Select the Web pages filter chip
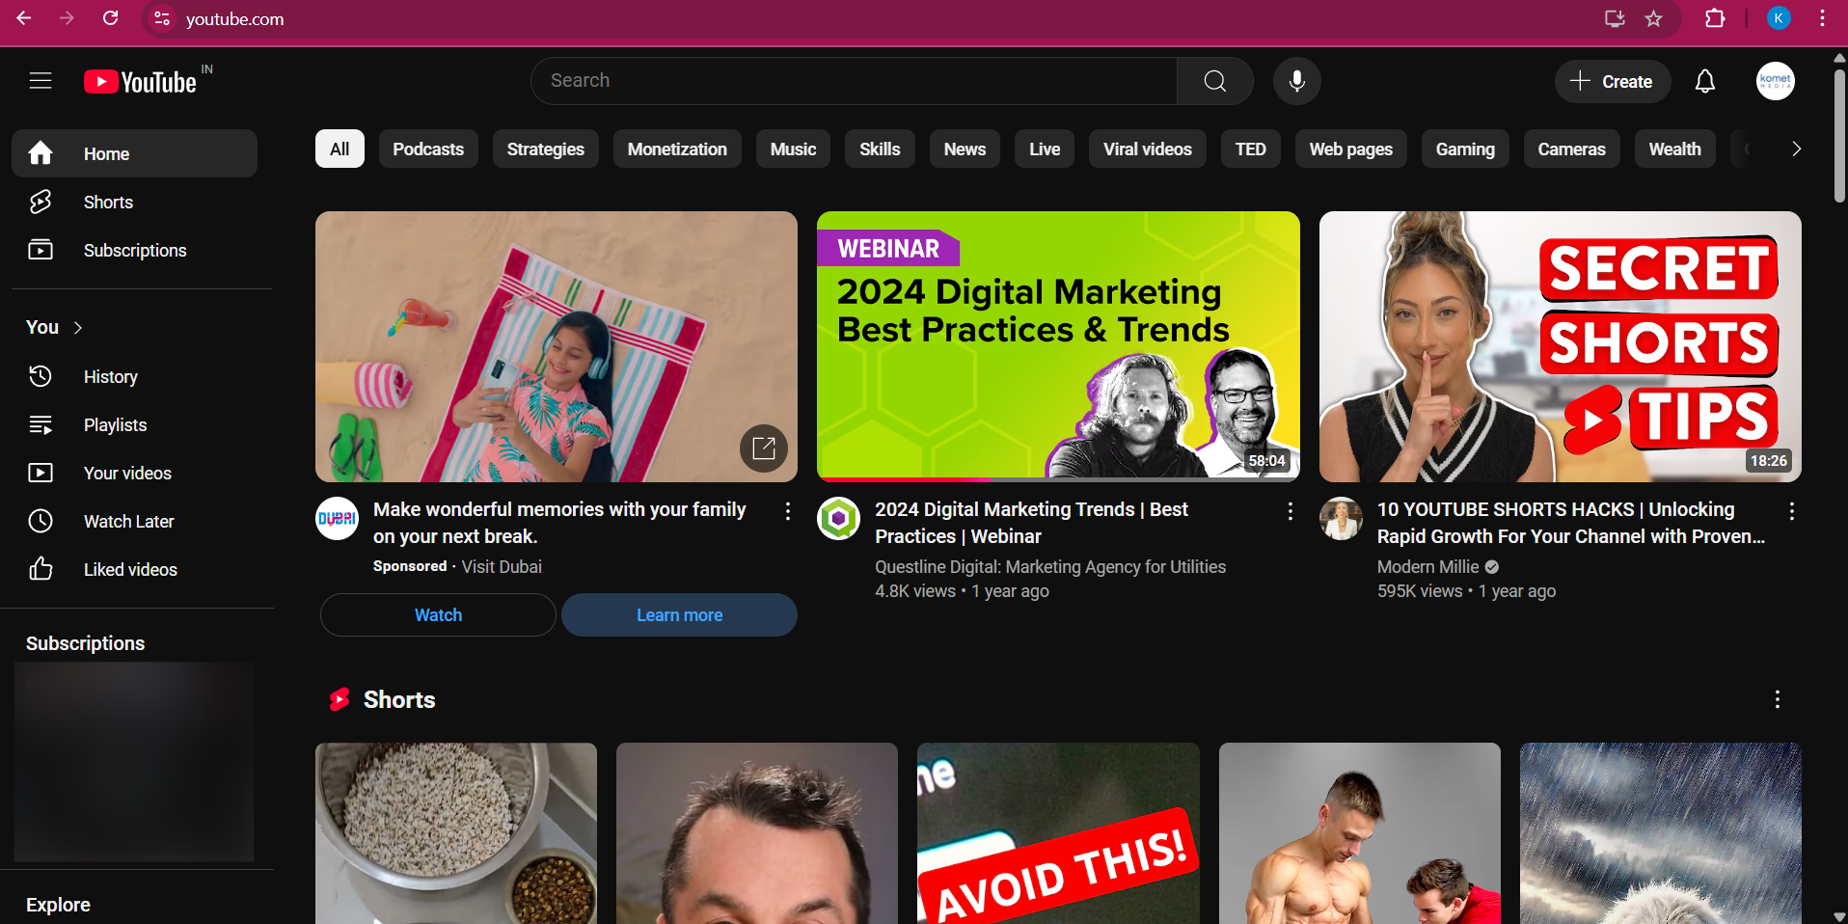1848x924 pixels. pyautogui.click(x=1351, y=149)
